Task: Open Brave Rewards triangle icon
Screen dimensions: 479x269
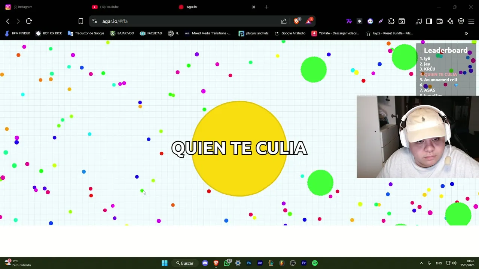Action: pyautogui.click(x=309, y=21)
